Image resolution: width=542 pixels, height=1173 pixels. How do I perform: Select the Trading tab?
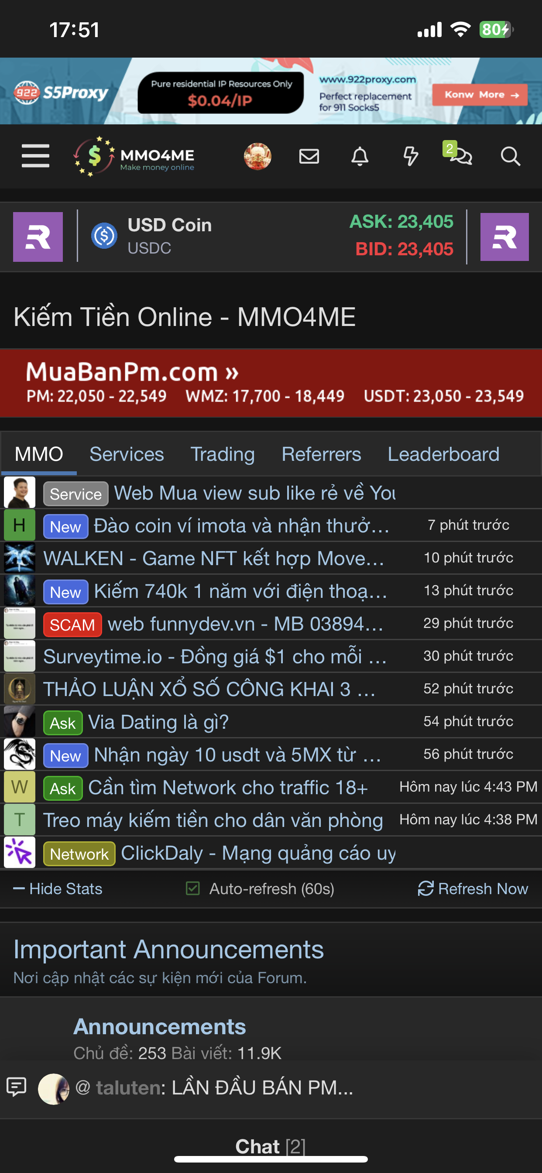coord(222,454)
